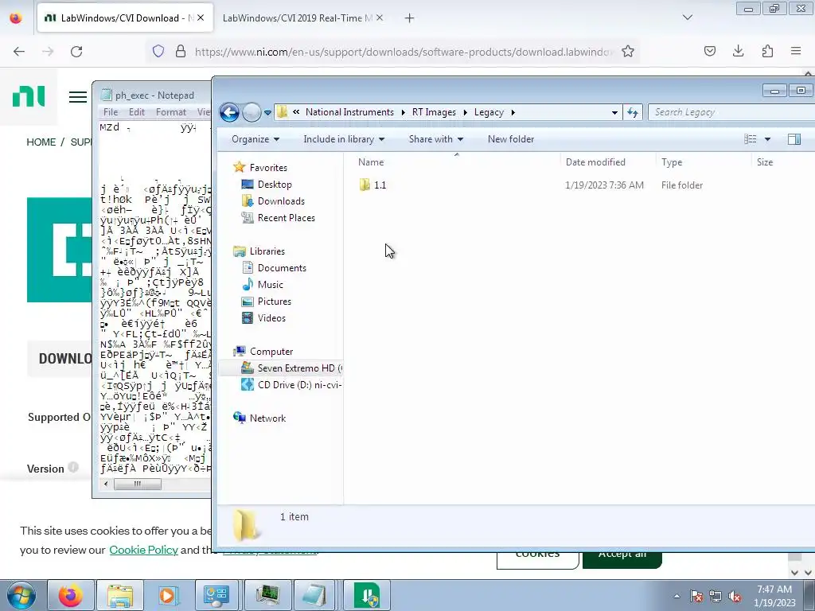Image resolution: width=815 pixels, height=611 pixels.
Task: Click the Notepad taskbar icon
Action: [x=315, y=595]
